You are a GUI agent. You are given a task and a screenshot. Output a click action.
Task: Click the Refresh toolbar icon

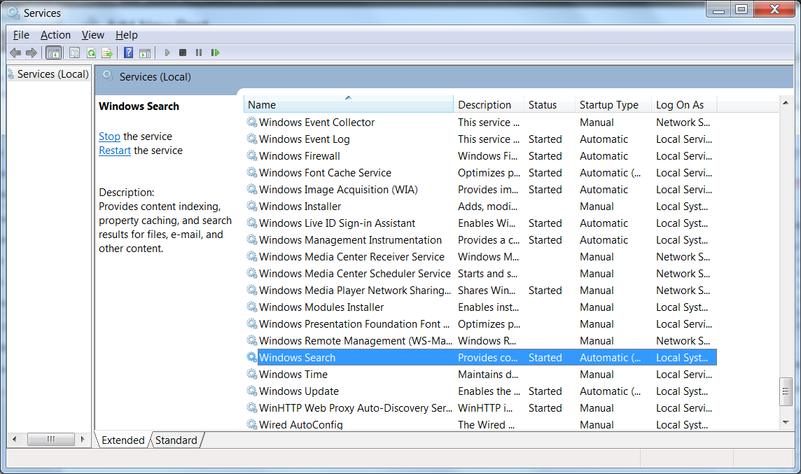(92, 53)
